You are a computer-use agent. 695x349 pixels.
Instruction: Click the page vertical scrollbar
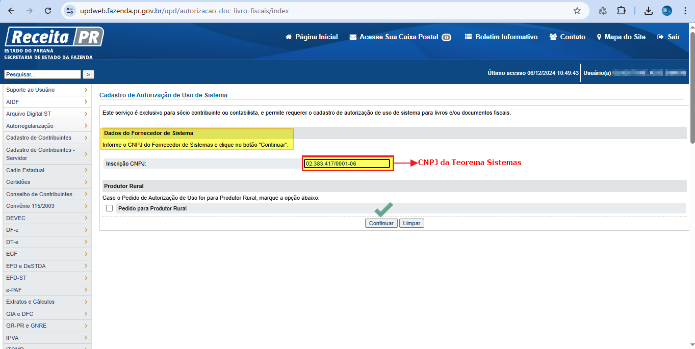point(692,87)
